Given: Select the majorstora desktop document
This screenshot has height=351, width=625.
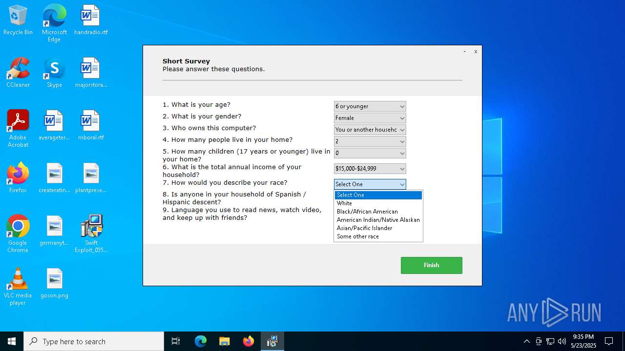Looking at the screenshot, I should click(91, 73).
